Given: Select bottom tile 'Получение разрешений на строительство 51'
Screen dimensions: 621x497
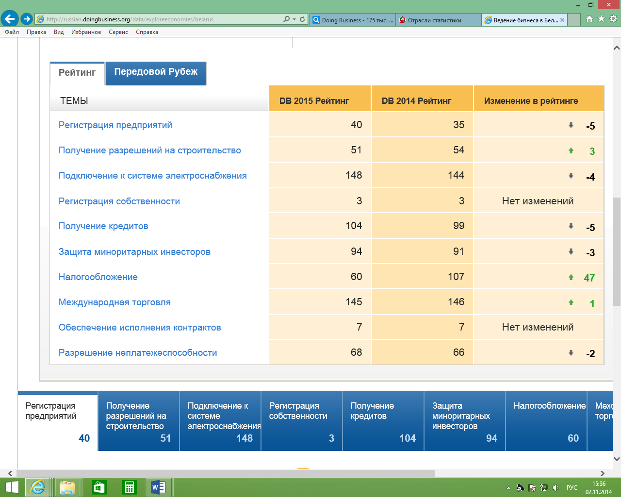Looking at the screenshot, I should point(139,421).
